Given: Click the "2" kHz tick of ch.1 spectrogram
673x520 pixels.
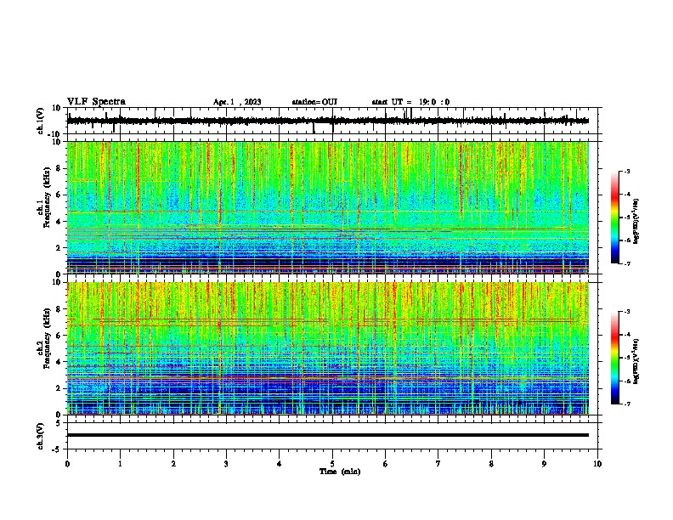Looking at the screenshot, I should point(59,248).
